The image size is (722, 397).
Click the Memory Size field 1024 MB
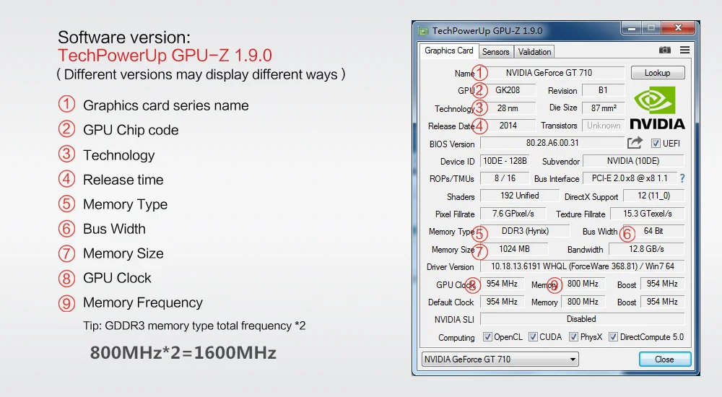[x=514, y=249]
